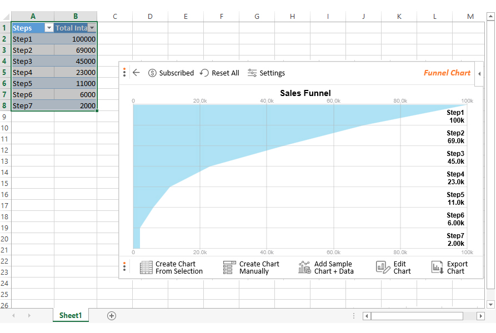Click the Sales Funnel chart title
Image resolution: width=496 pixels, height=333 pixels.
305,93
